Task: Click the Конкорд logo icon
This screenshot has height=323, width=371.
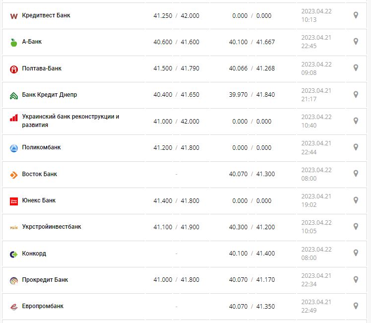Action: coord(14,254)
